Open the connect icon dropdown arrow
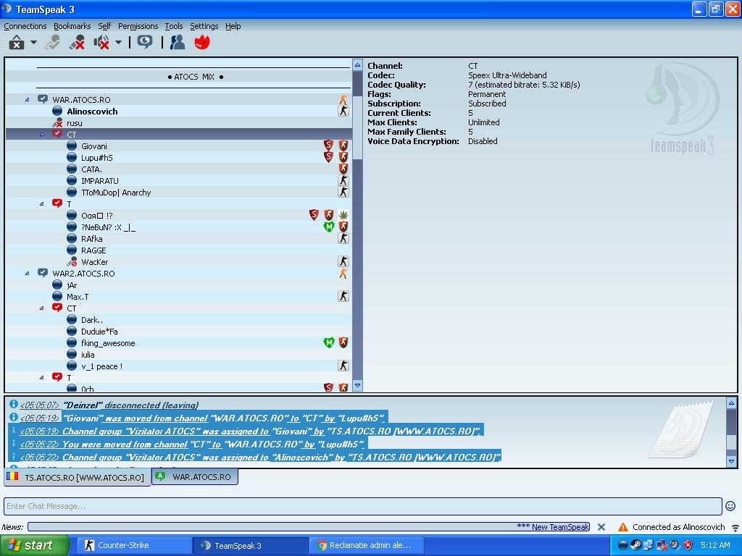Viewport: 742px width, 556px height. [x=33, y=42]
